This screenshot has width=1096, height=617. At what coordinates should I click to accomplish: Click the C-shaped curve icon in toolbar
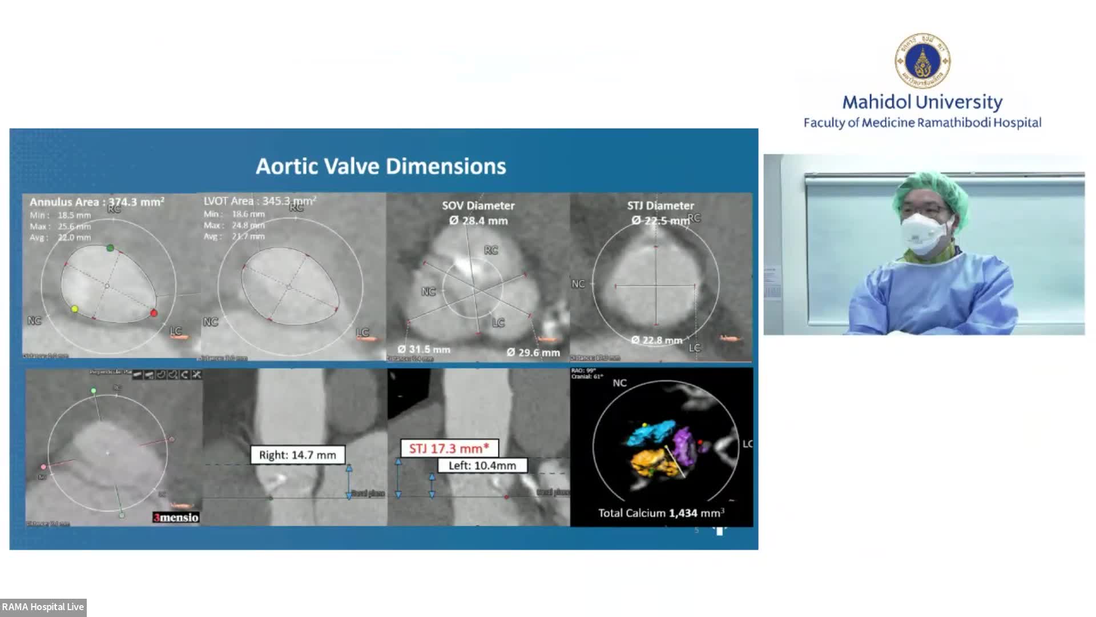pyautogui.click(x=185, y=375)
